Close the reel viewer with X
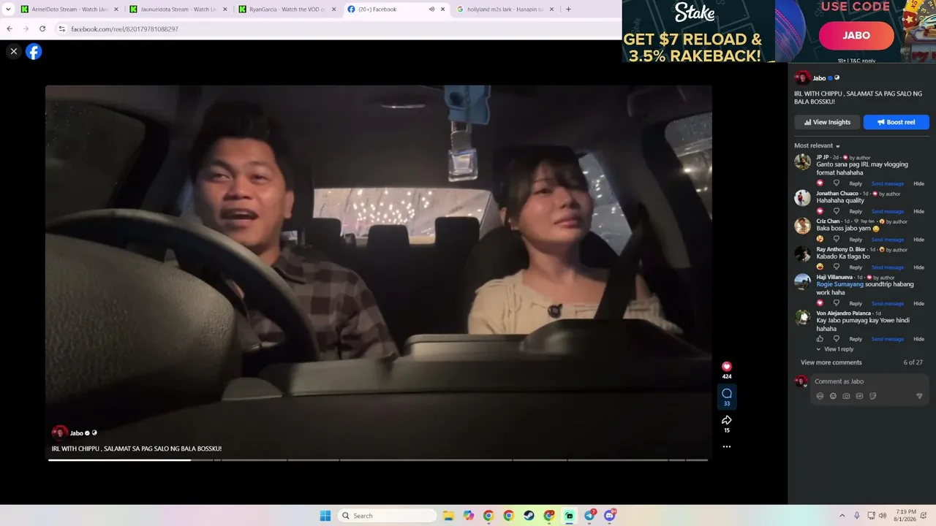Screen dimensions: 936x526 13,51
